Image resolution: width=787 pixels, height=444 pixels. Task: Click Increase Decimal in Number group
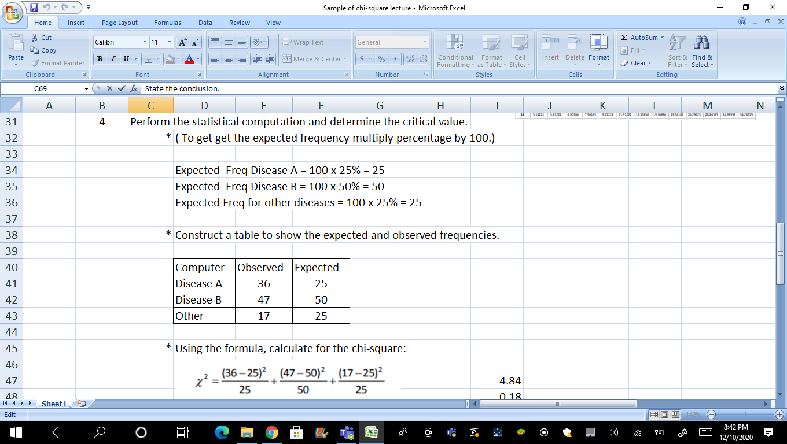coord(410,59)
